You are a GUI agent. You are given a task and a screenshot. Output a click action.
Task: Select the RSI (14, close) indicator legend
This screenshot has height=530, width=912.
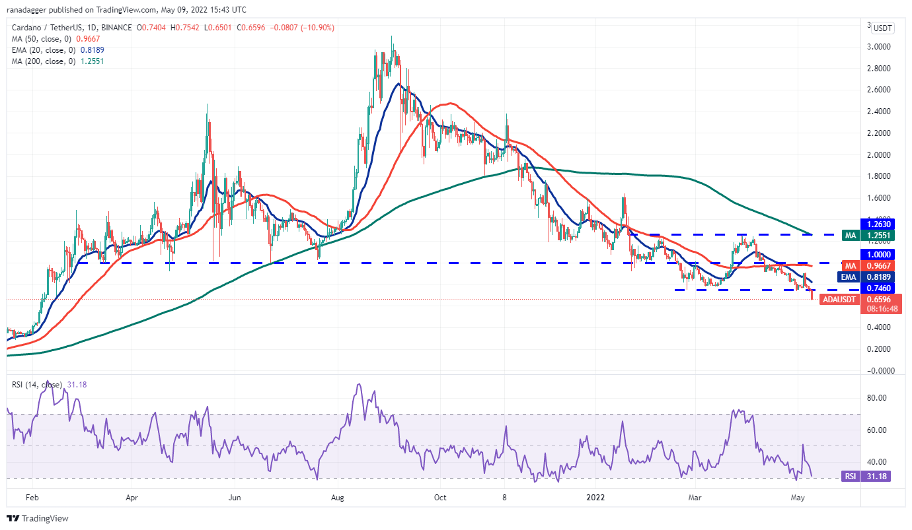(37, 385)
